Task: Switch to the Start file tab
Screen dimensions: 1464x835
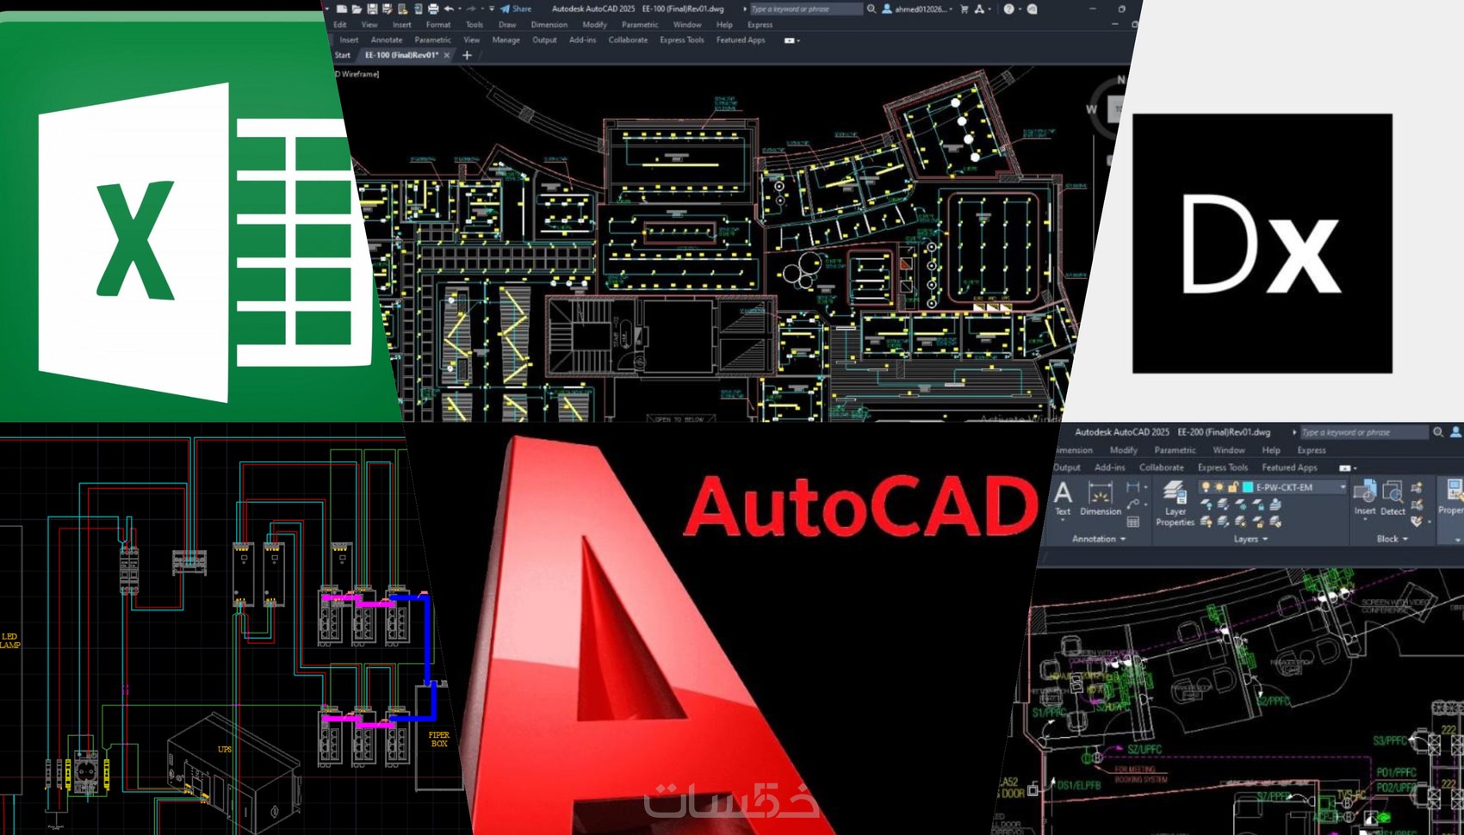Action: click(x=343, y=55)
